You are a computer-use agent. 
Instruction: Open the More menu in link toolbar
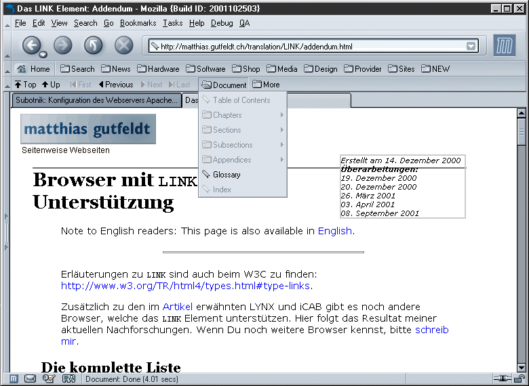(267, 85)
